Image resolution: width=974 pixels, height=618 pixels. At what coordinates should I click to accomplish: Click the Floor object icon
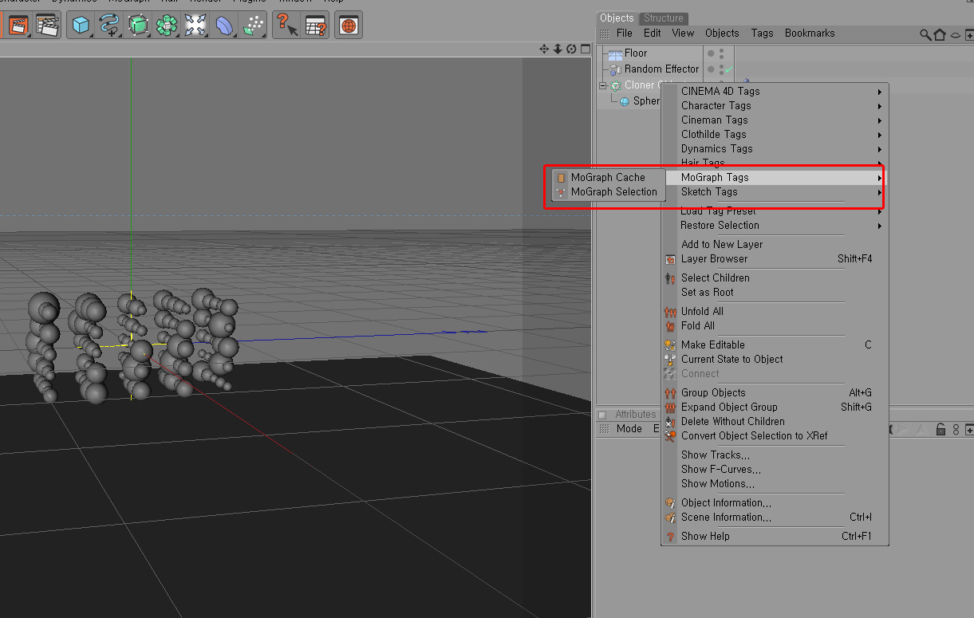tap(615, 53)
